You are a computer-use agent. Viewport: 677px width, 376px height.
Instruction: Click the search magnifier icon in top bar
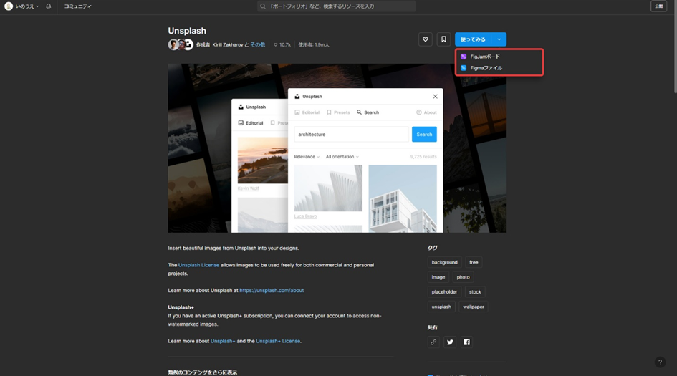[262, 6]
